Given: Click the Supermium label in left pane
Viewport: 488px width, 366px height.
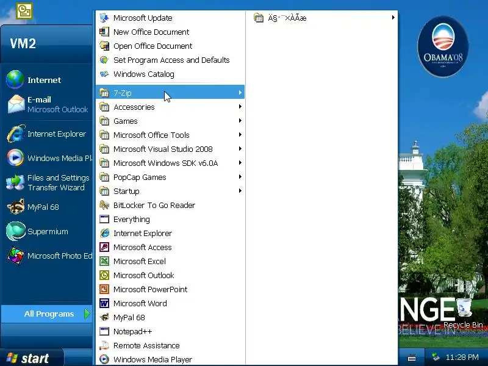Looking at the screenshot, I should coord(48,232).
